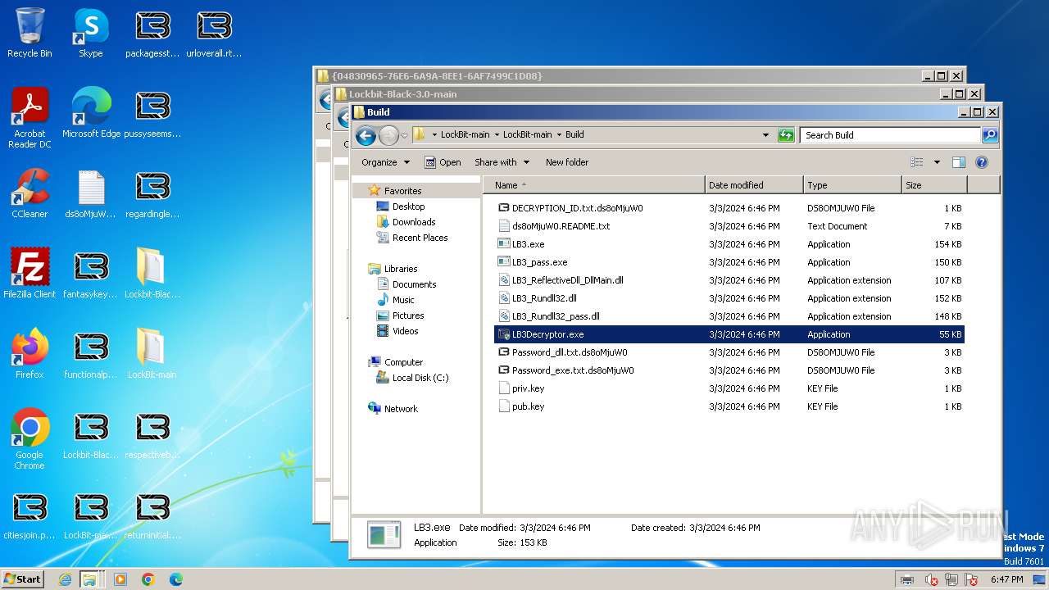Toggle the preview pane button

point(959,162)
